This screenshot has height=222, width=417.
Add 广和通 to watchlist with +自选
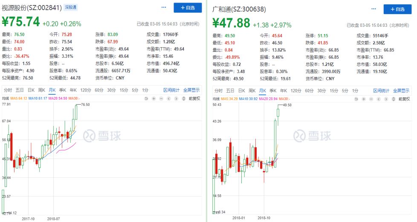(397, 9)
